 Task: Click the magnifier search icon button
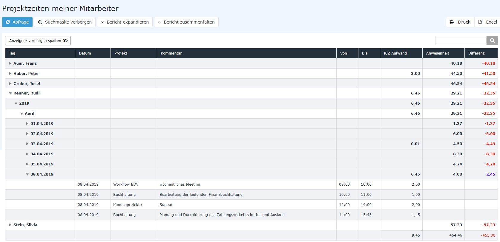coord(492,41)
